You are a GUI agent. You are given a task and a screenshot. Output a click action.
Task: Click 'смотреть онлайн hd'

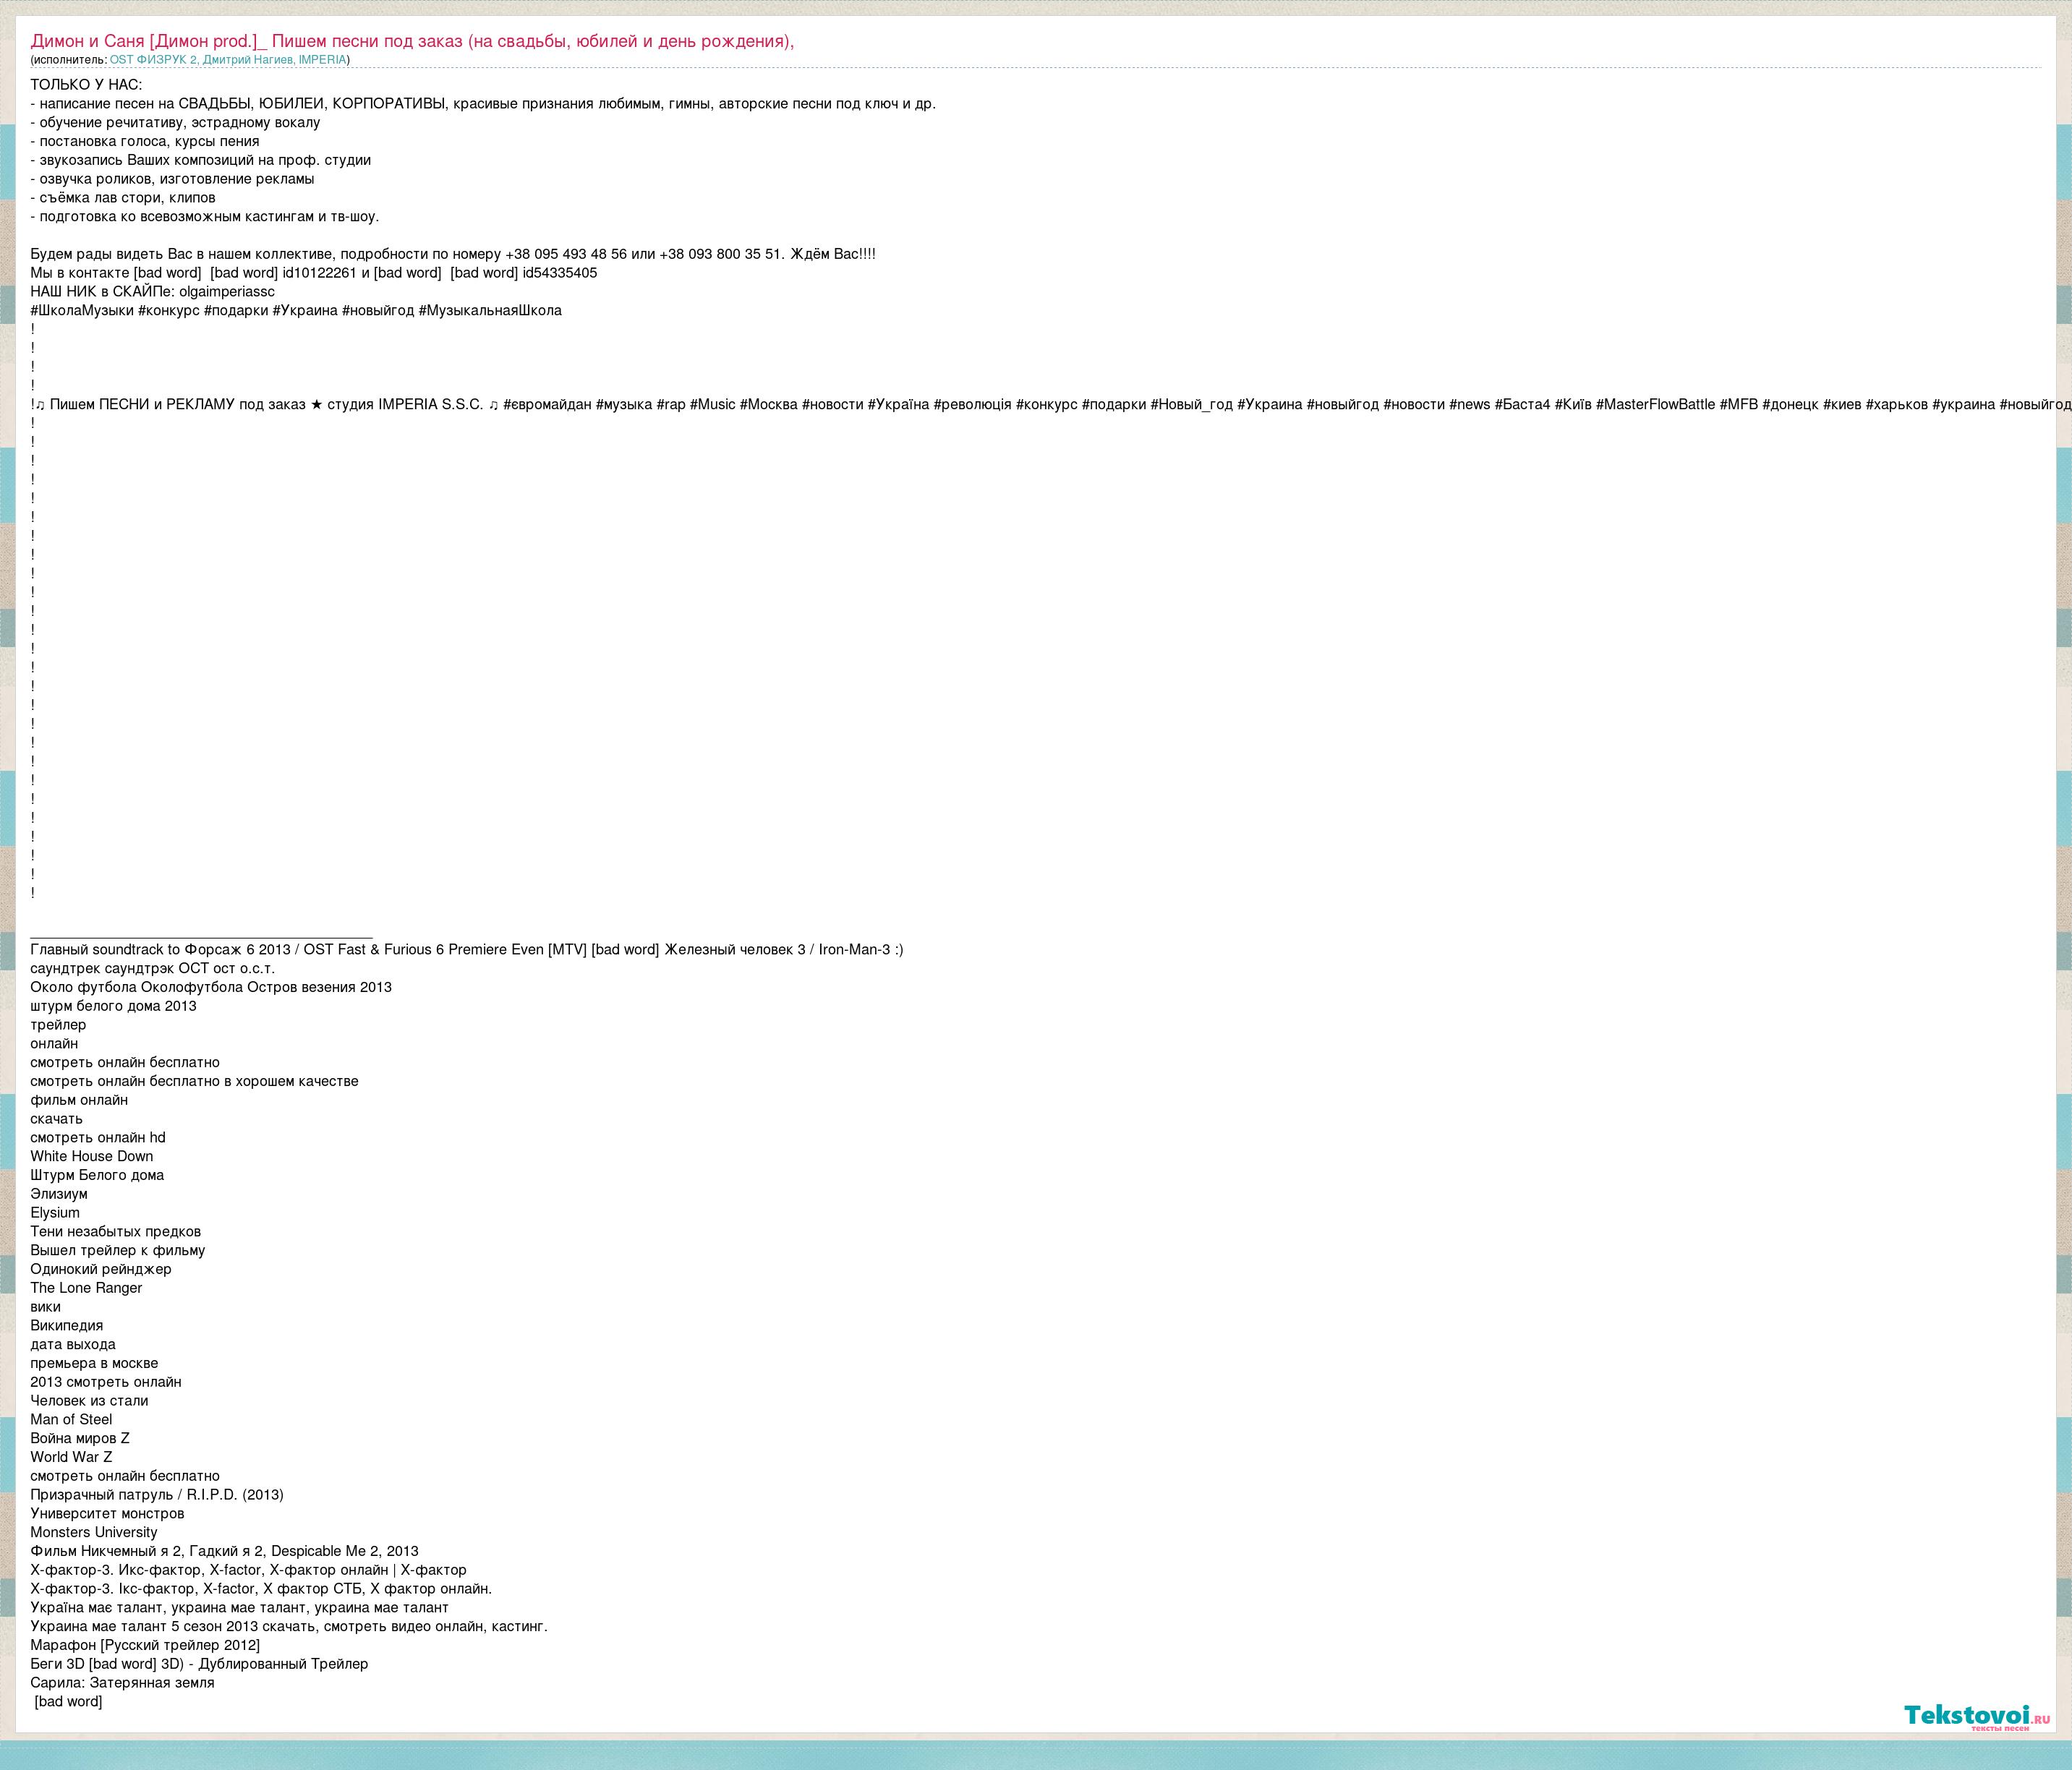(x=98, y=1138)
